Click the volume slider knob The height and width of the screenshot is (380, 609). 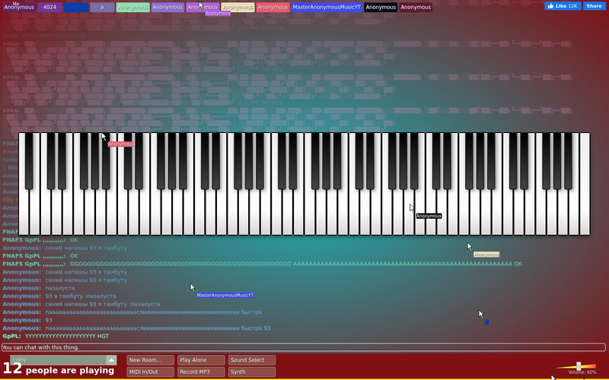click(579, 366)
